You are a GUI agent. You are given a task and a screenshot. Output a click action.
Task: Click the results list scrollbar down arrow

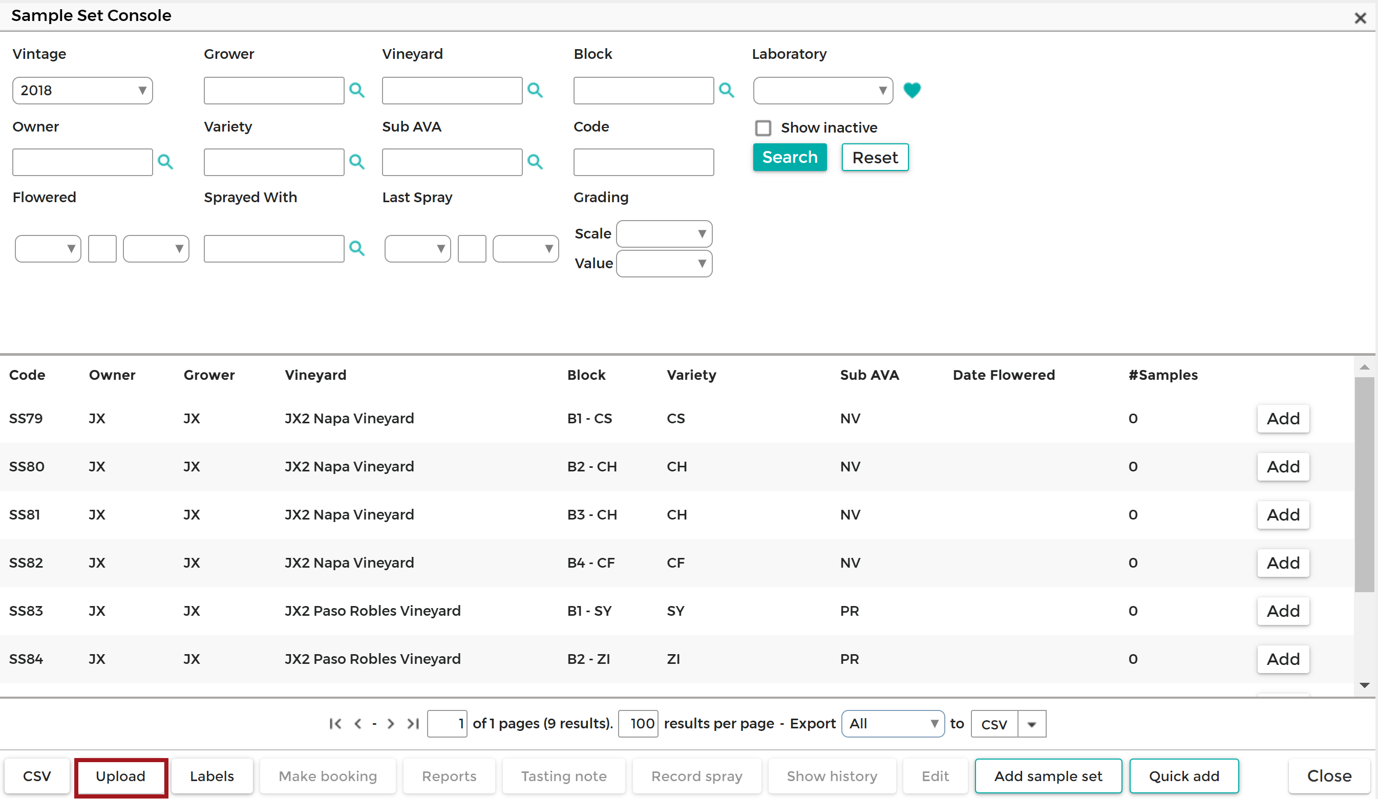[x=1365, y=685]
